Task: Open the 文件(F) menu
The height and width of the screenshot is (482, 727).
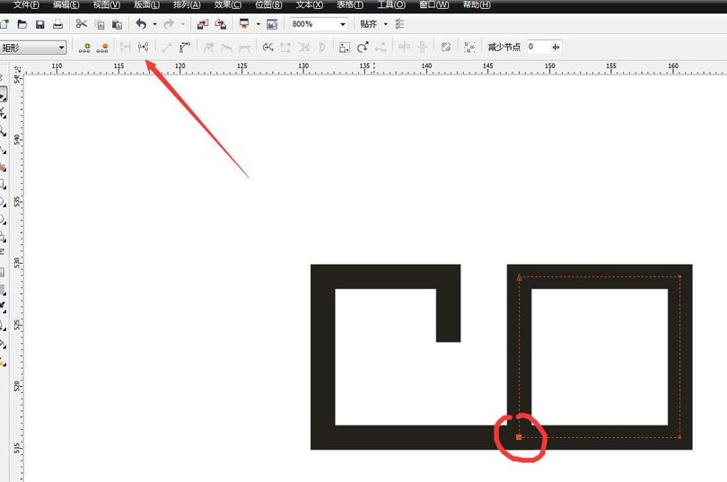Action: [26, 4]
